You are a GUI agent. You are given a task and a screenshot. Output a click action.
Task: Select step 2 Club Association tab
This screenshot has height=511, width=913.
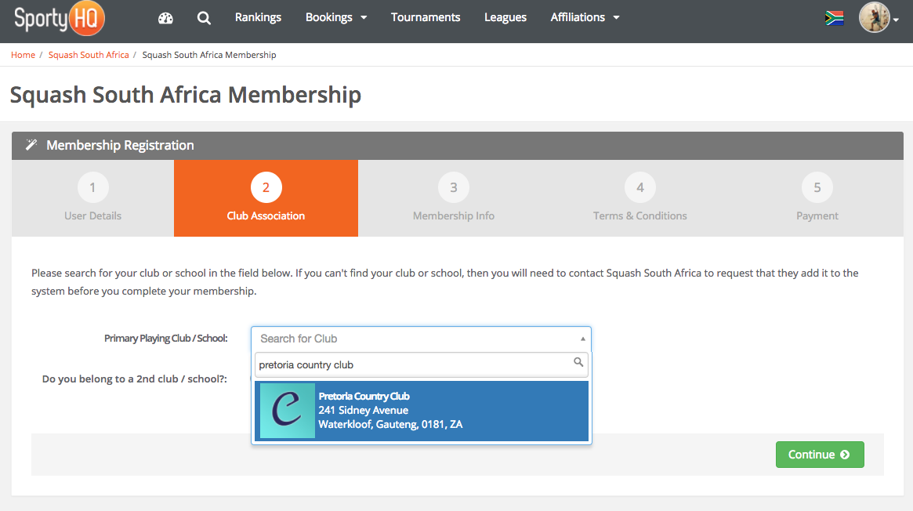pos(266,198)
